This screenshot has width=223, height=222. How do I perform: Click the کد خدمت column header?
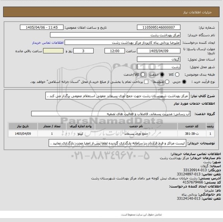point(192,126)
